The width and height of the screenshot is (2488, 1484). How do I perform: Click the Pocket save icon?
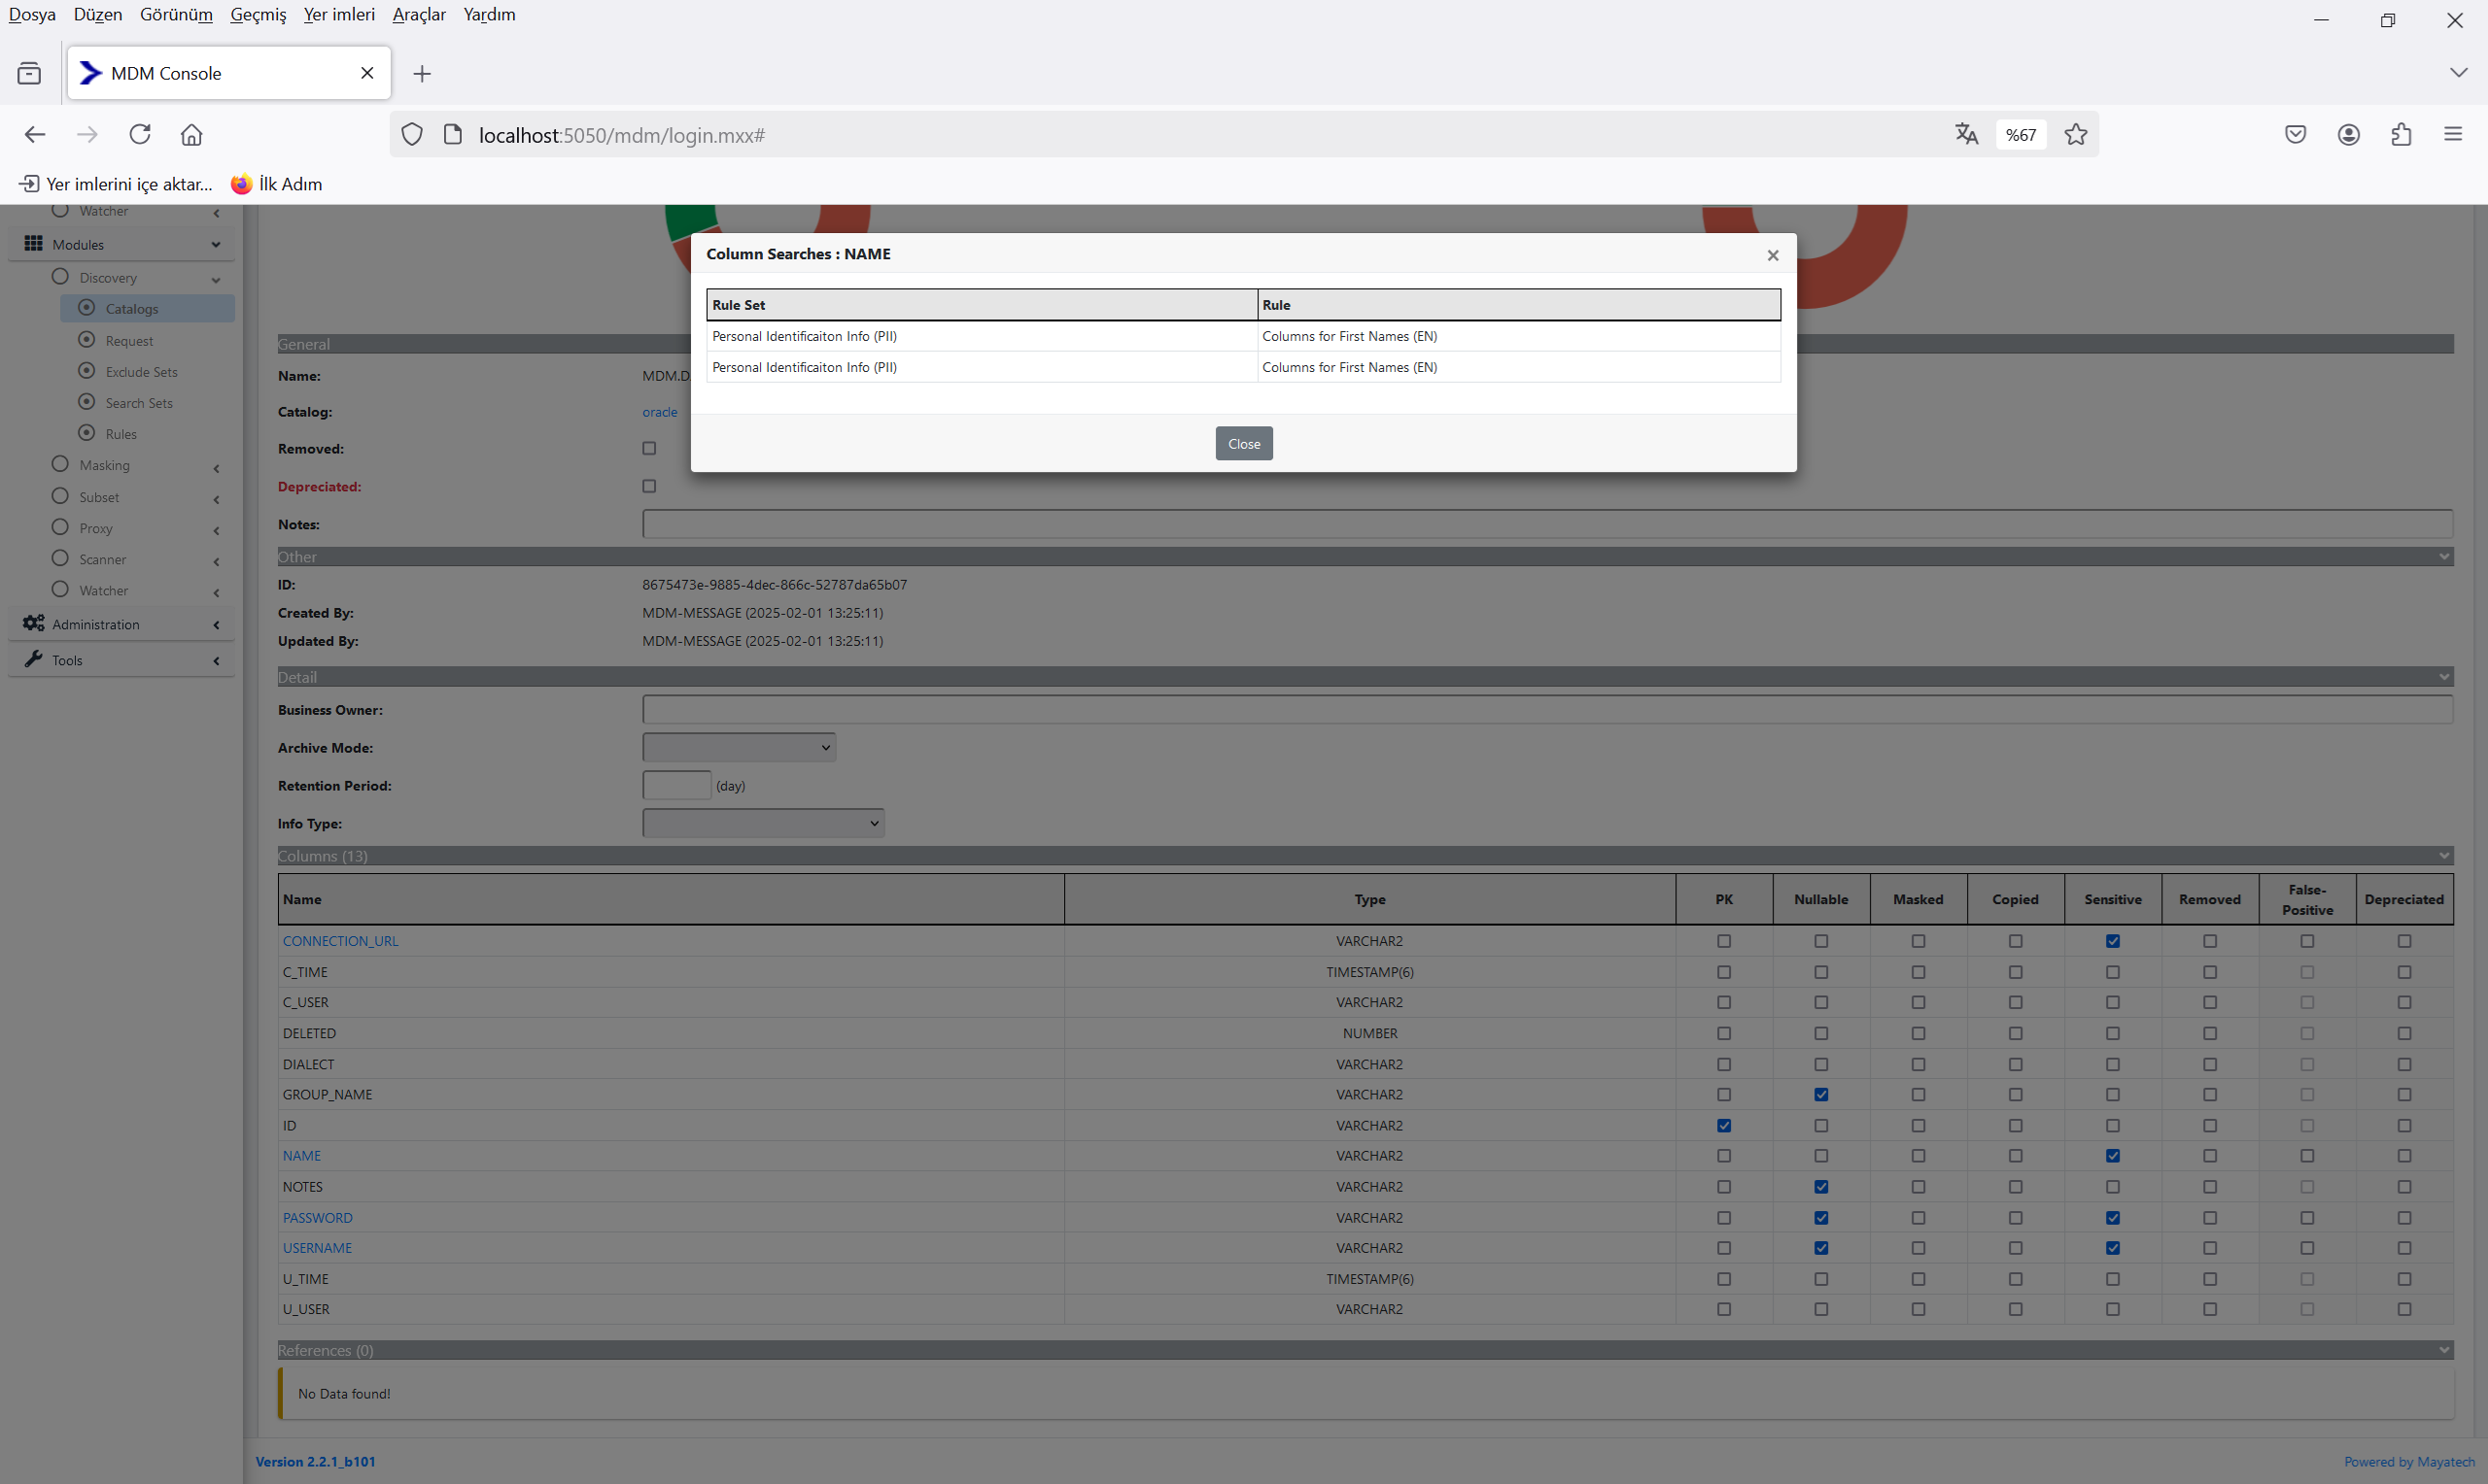coord(2296,134)
